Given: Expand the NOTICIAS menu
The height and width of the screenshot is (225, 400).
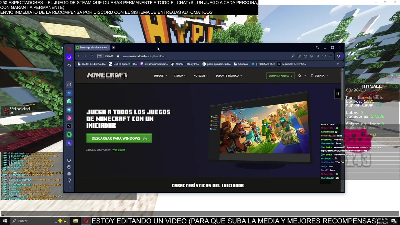Looking at the screenshot, I should (x=201, y=76).
